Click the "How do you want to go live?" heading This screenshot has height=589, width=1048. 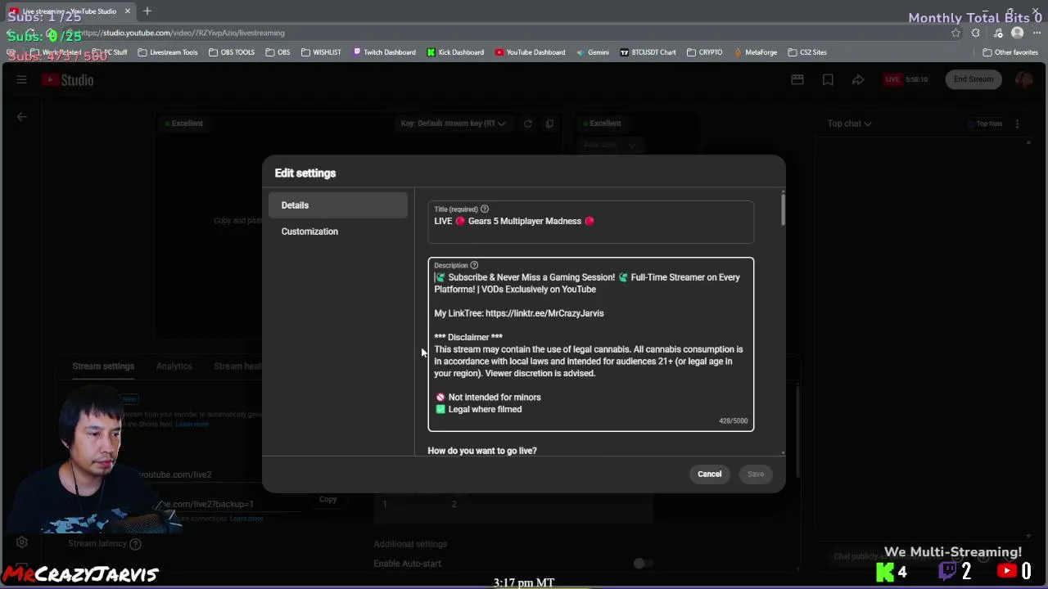482,451
